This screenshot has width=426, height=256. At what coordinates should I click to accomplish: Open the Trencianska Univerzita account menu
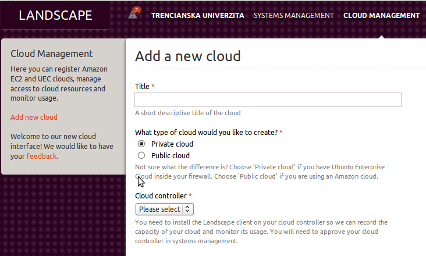pos(197,16)
